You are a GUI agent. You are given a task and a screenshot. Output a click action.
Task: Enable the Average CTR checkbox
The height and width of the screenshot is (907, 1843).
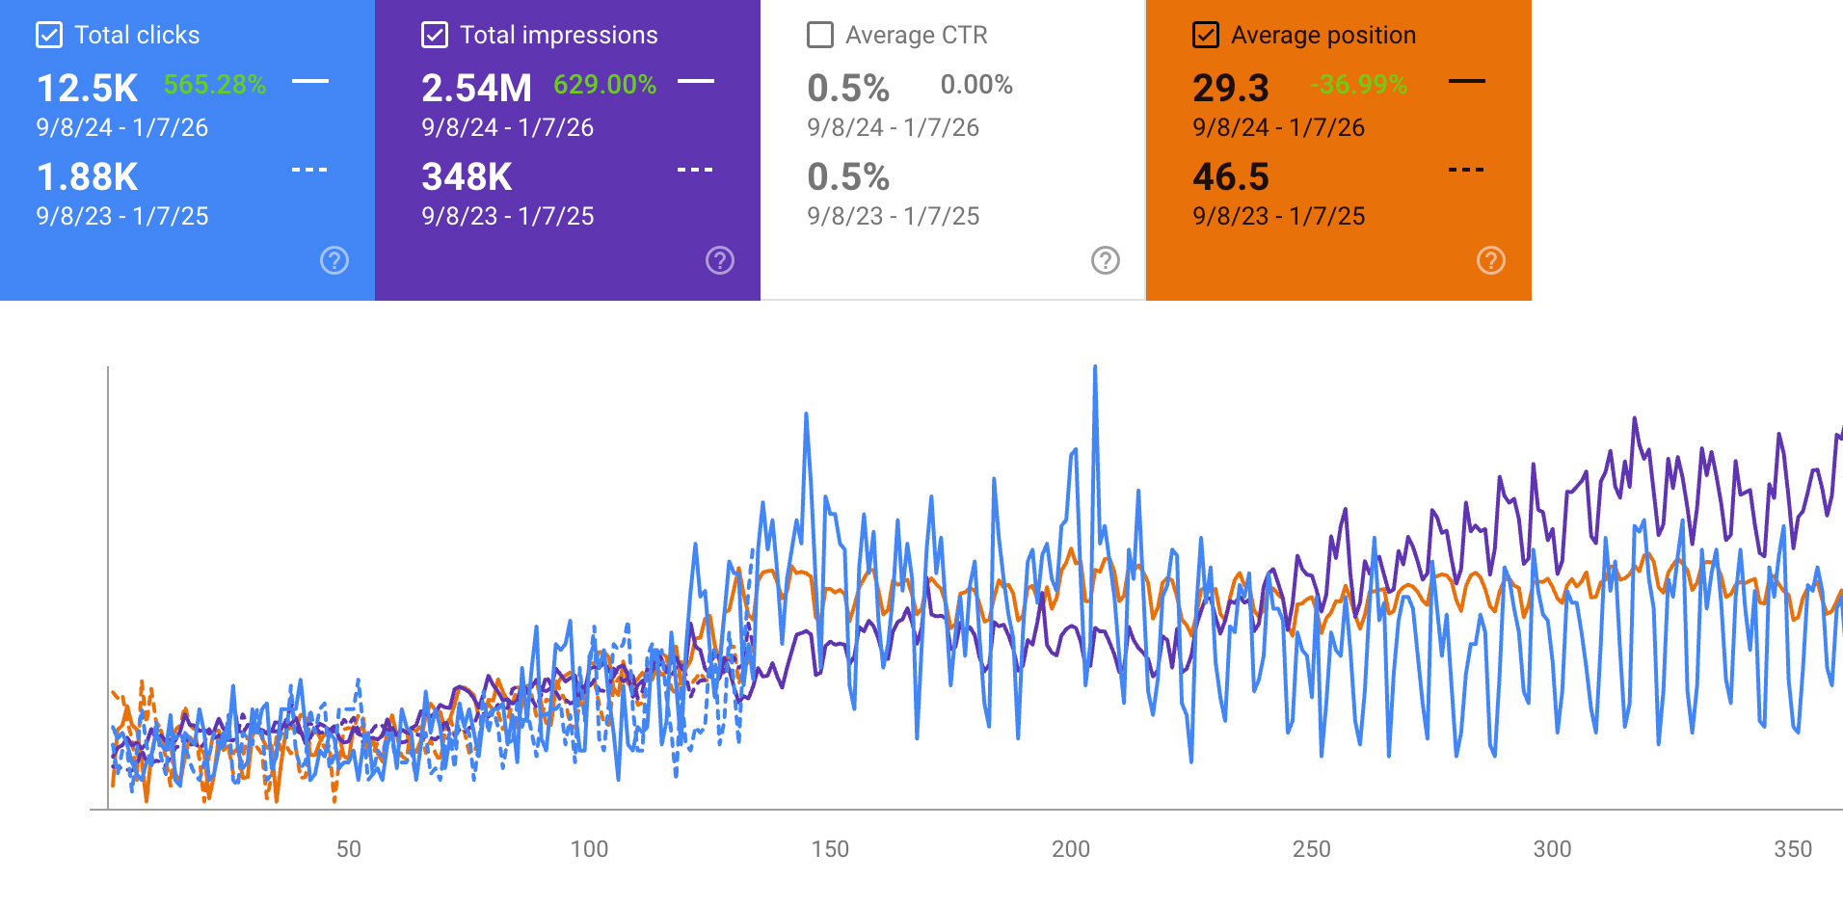coord(820,36)
